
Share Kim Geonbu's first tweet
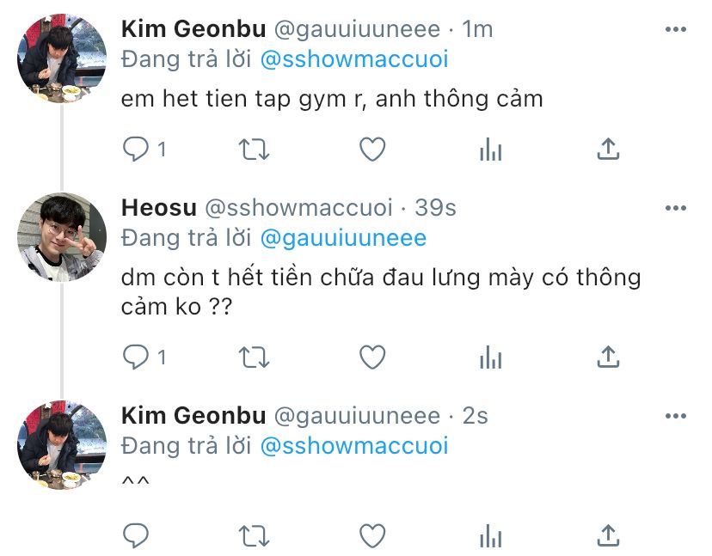click(608, 149)
